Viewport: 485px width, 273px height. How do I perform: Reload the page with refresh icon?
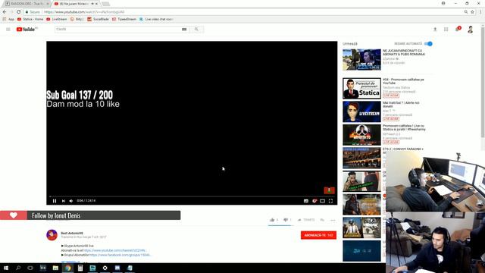(18, 12)
